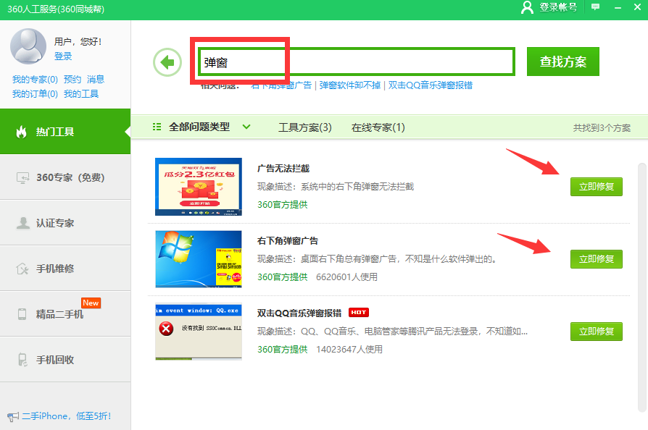Click the 14023647人使用 usage count
This screenshot has height=430, width=648.
pos(349,350)
